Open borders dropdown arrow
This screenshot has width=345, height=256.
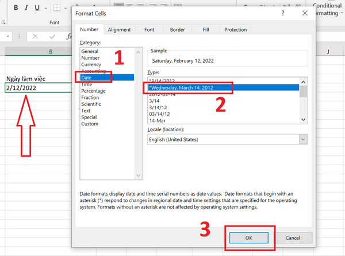66,9
